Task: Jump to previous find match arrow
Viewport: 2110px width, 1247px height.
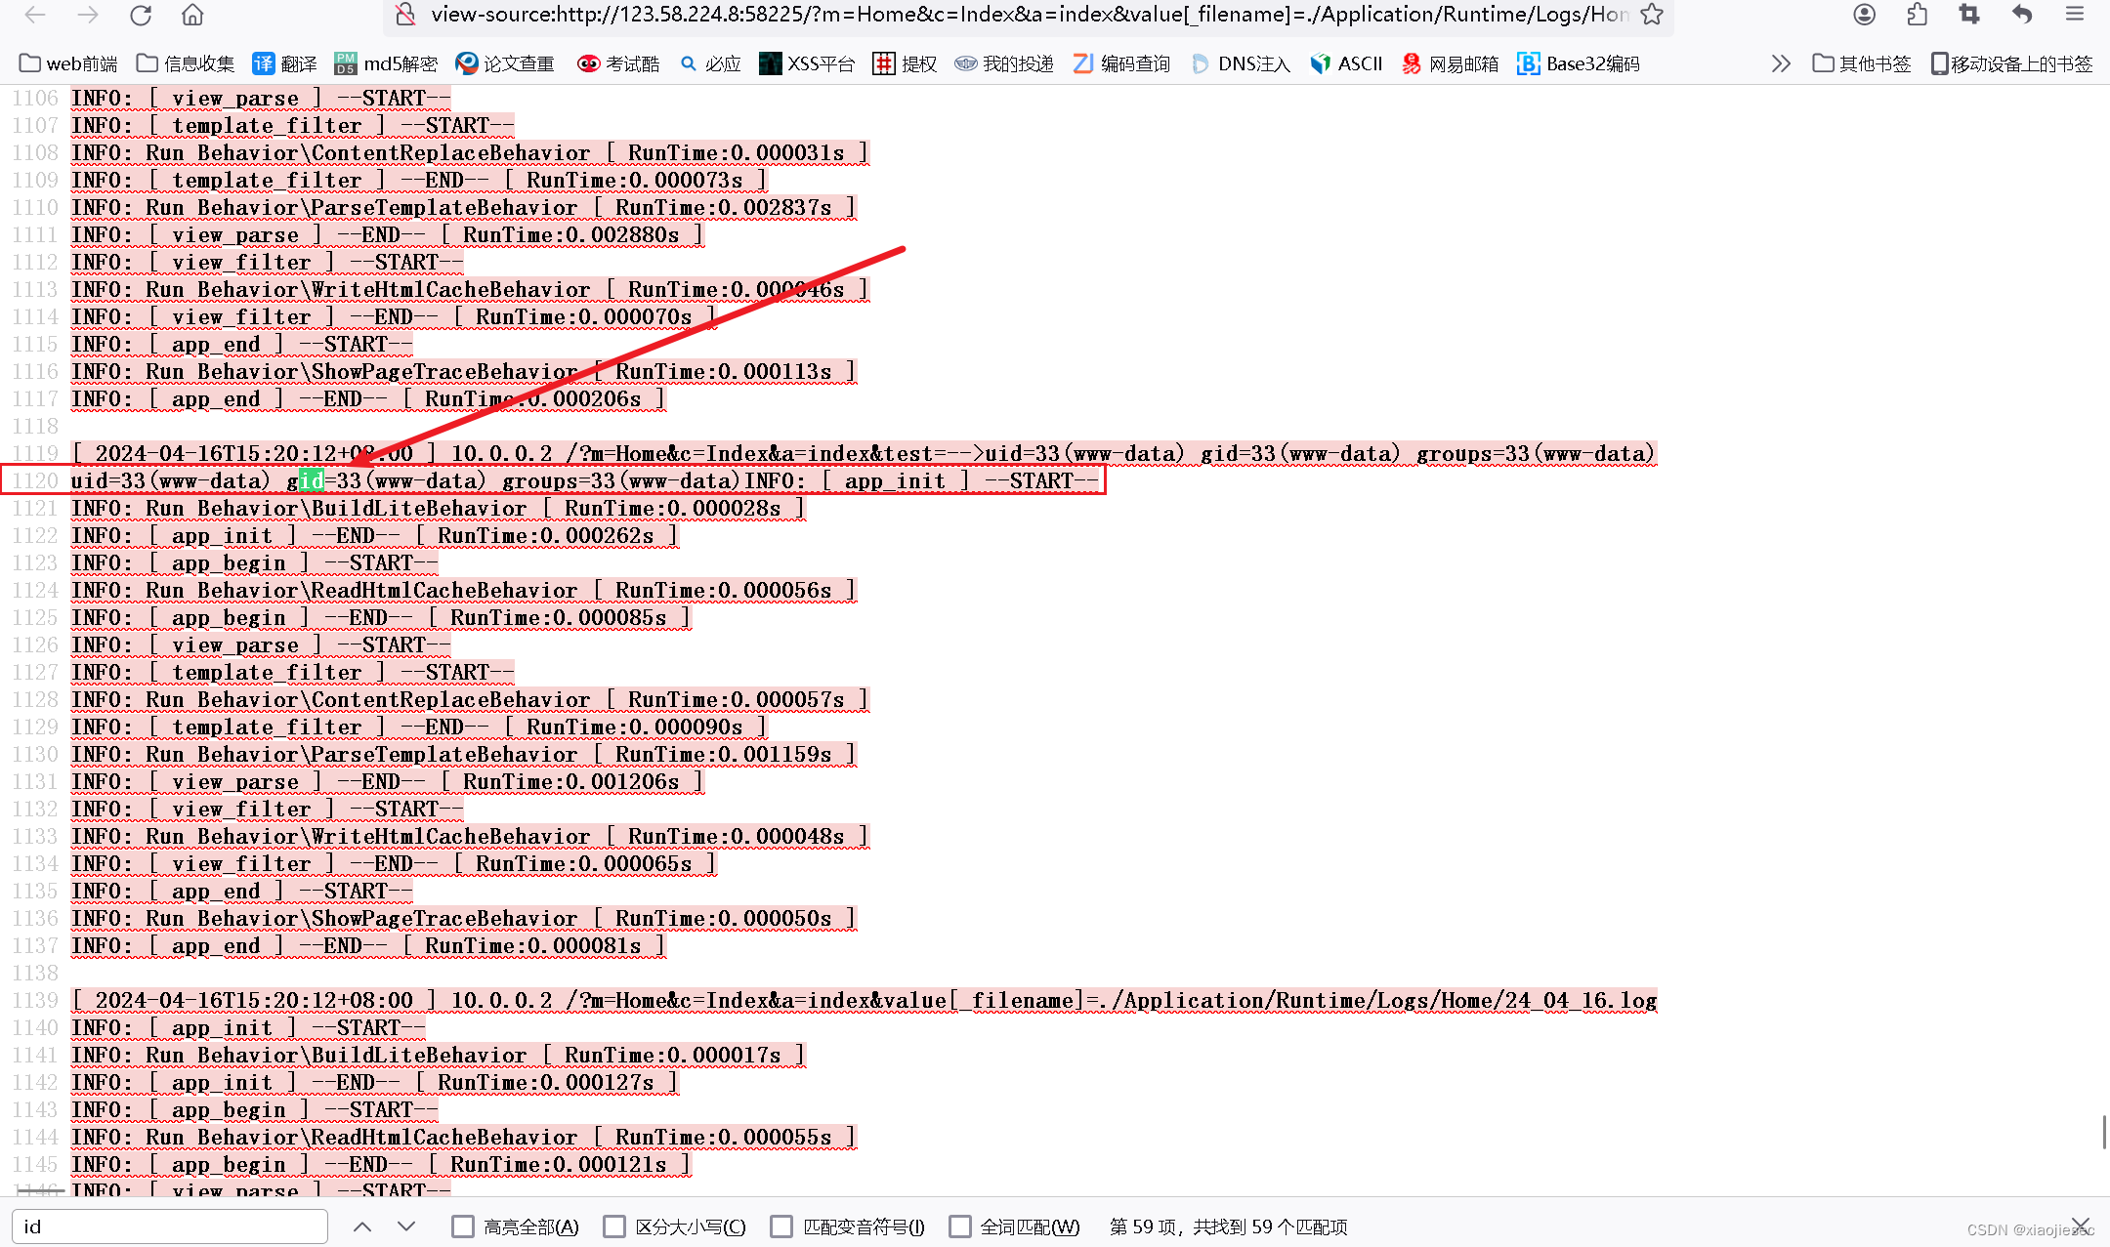Action: 362,1226
